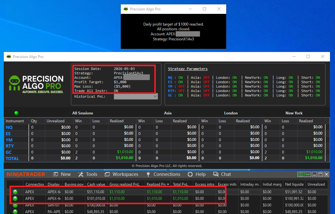Click the Connections plug icon
This screenshot has width=335, height=214.
[148, 174]
